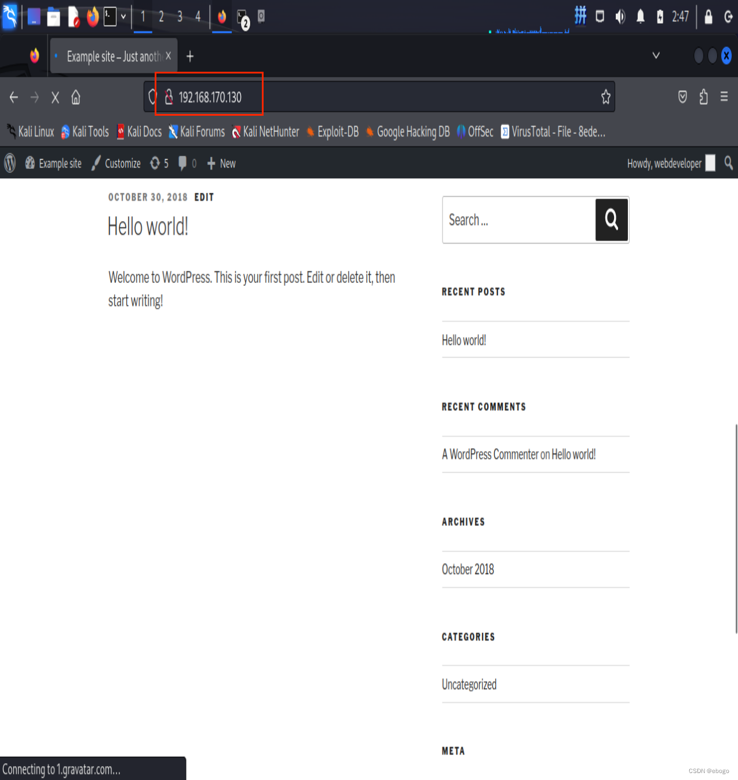
Task: Switch to workspace 1
Action: click(x=143, y=17)
